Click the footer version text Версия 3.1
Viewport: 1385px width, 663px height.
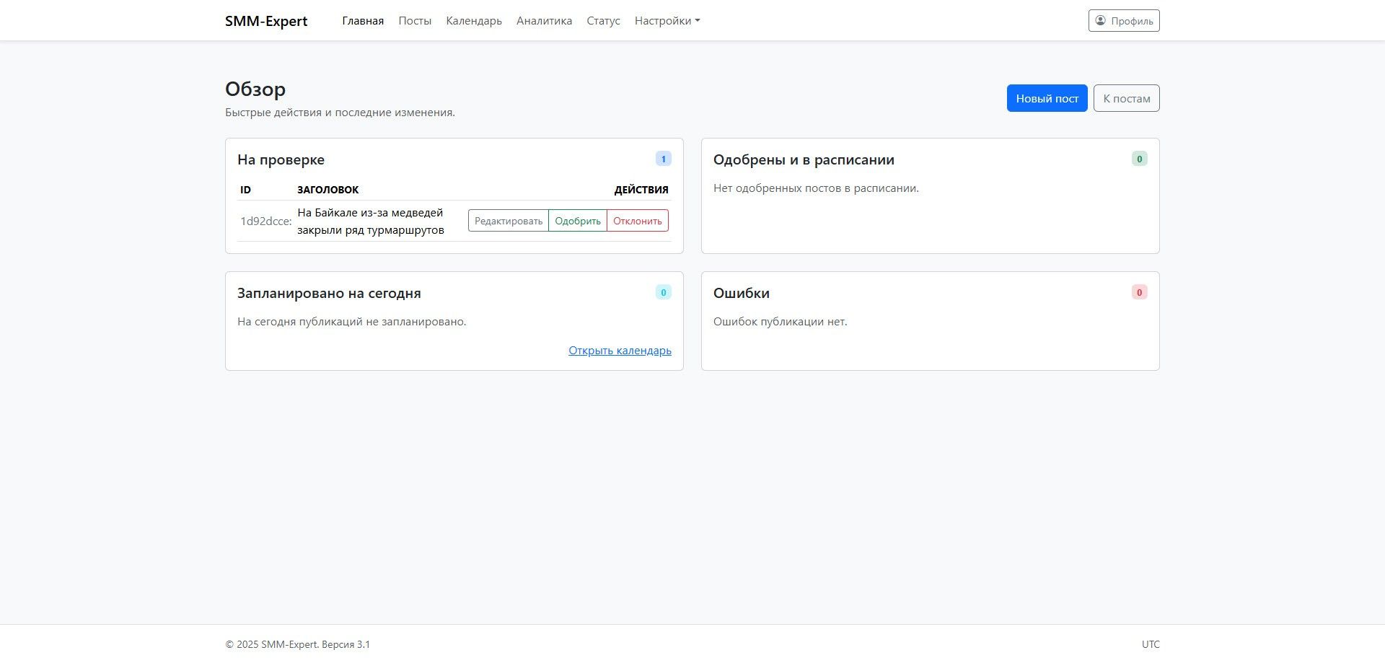[x=346, y=644]
